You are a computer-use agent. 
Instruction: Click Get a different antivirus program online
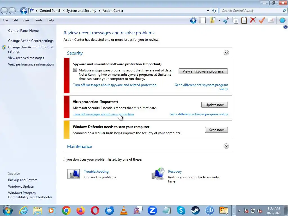[x=199, y=114]
